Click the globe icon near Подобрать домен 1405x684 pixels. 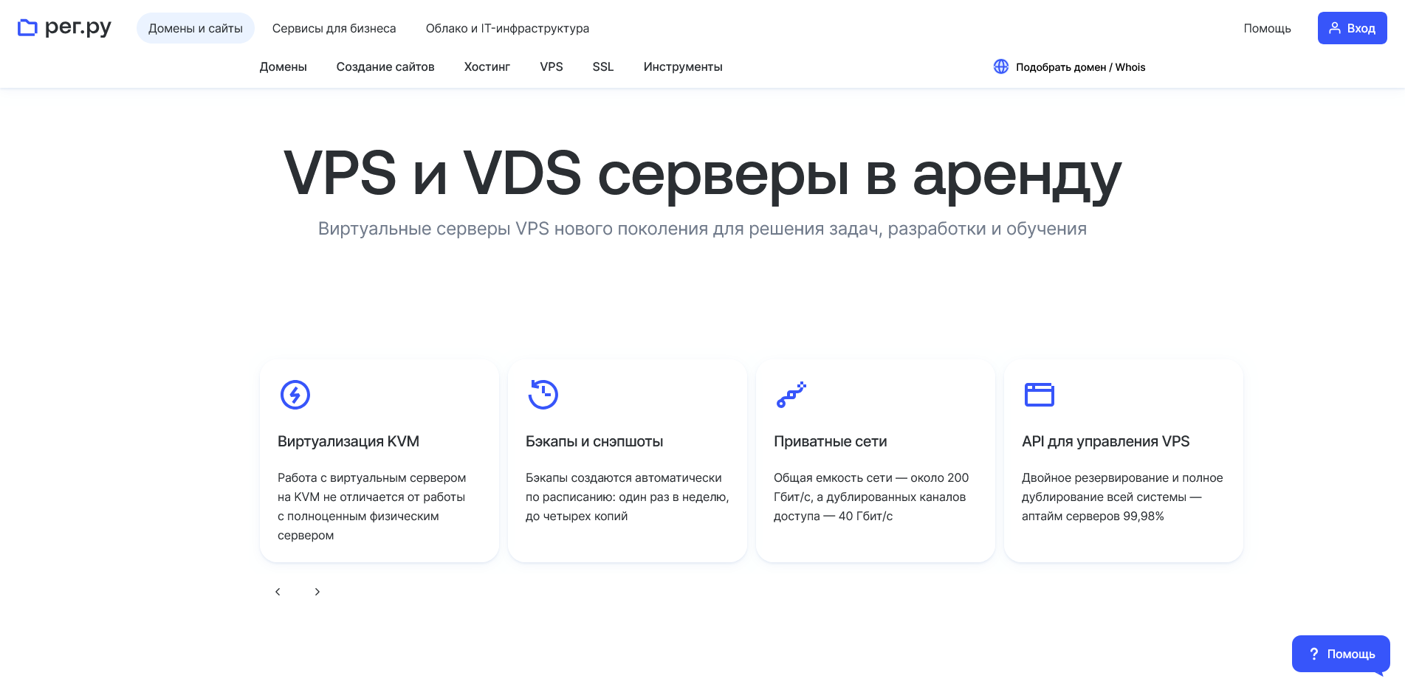tap(1001, 66)
